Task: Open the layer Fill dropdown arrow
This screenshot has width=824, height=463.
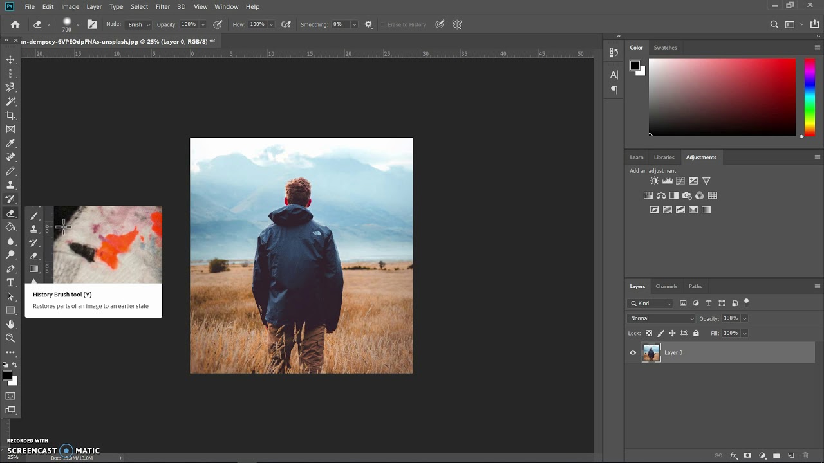Action: click(x=745, y=333)
